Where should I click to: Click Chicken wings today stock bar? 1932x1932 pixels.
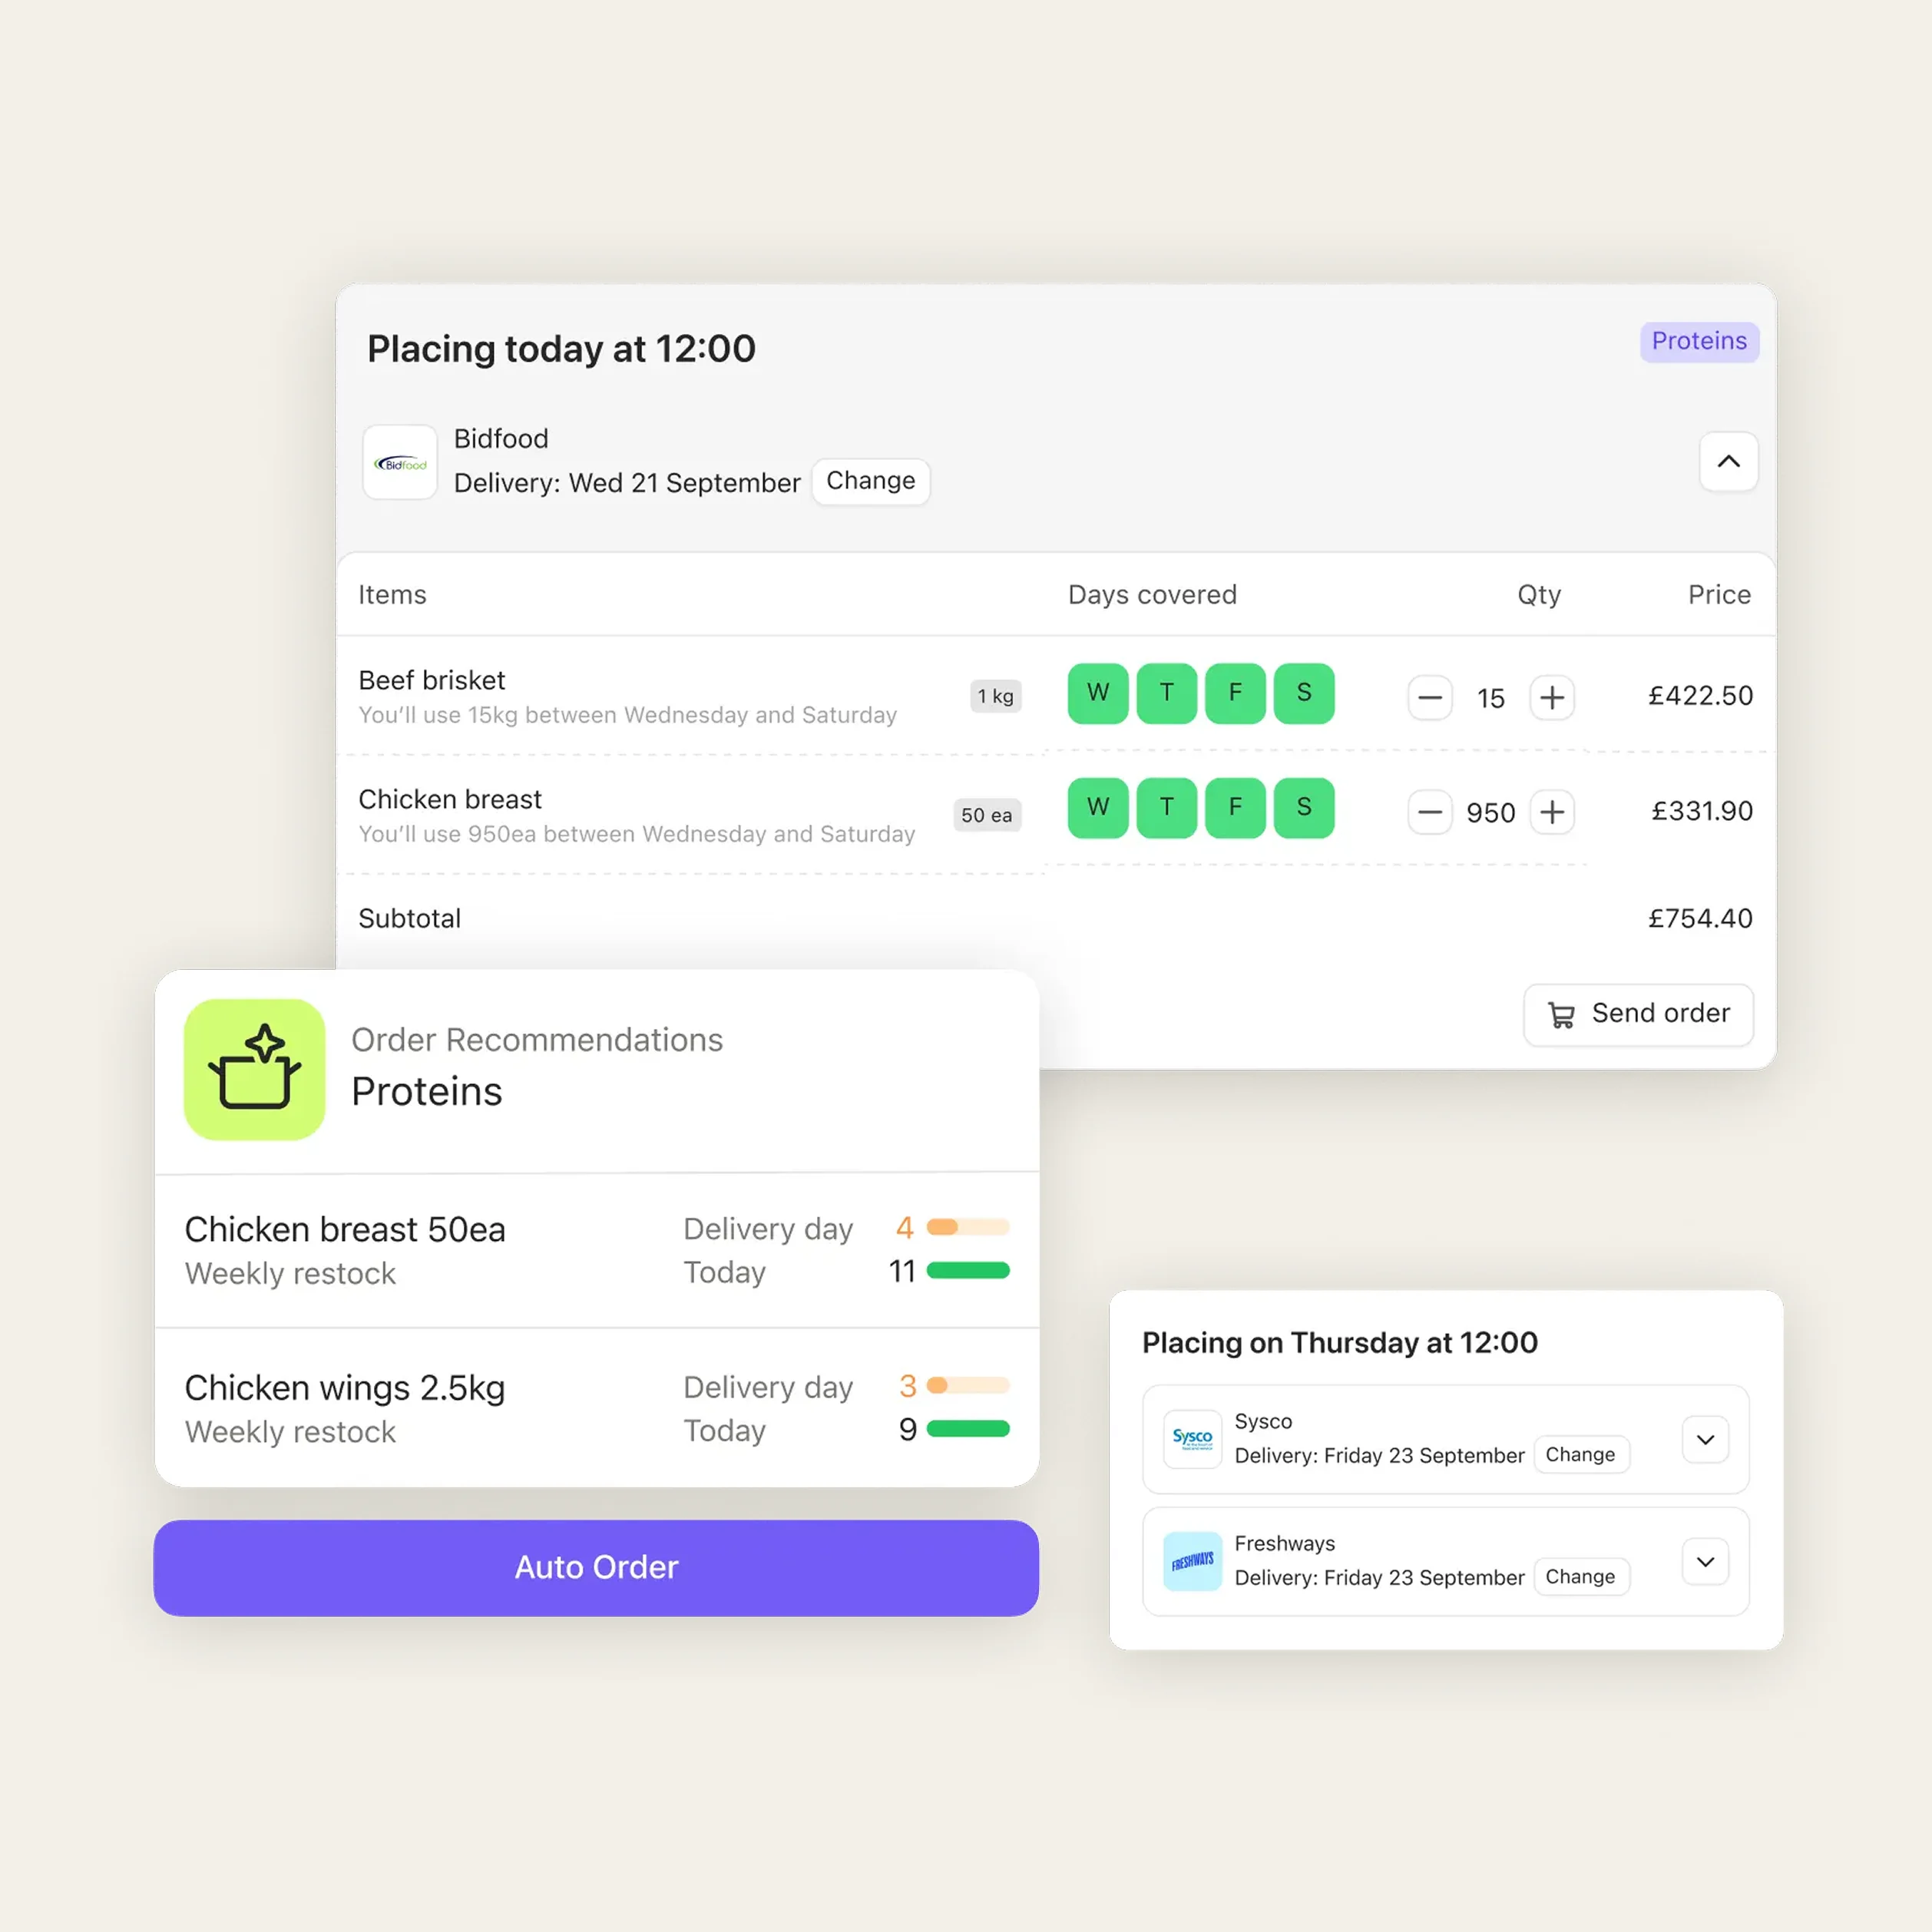point(968,1428)
